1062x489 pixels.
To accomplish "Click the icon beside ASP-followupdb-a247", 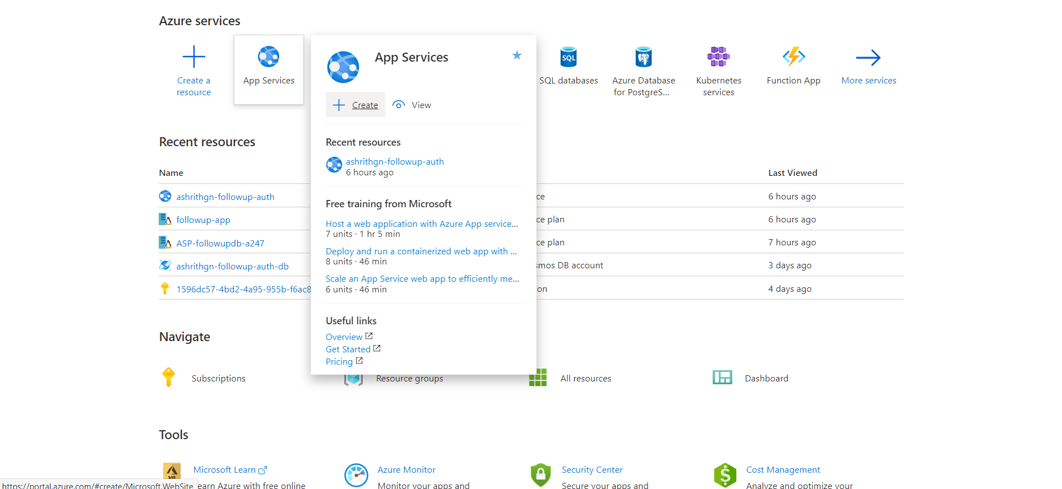I will pos(165,243).
